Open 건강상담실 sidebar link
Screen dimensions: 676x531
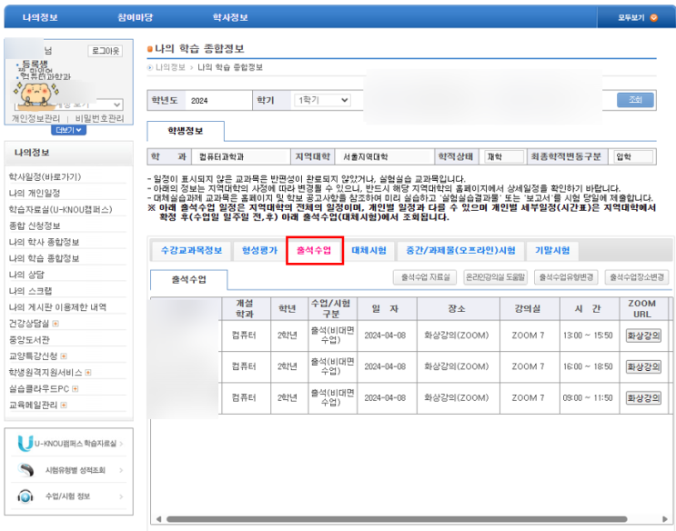pyautogui.click(x=29, y=324)
